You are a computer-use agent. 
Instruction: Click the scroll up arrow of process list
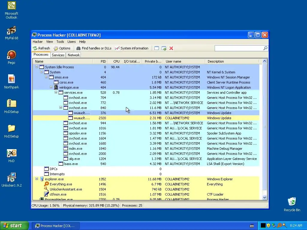click(x=264, y=61)
